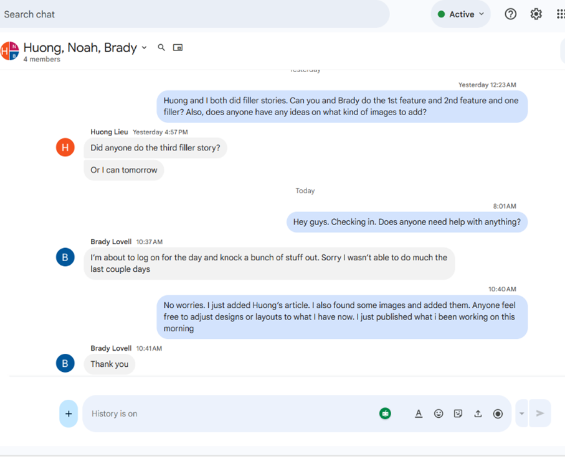This screenshot has width=565, height=457.
Task: Open the Help question mark icon
Action: point(510,14)
